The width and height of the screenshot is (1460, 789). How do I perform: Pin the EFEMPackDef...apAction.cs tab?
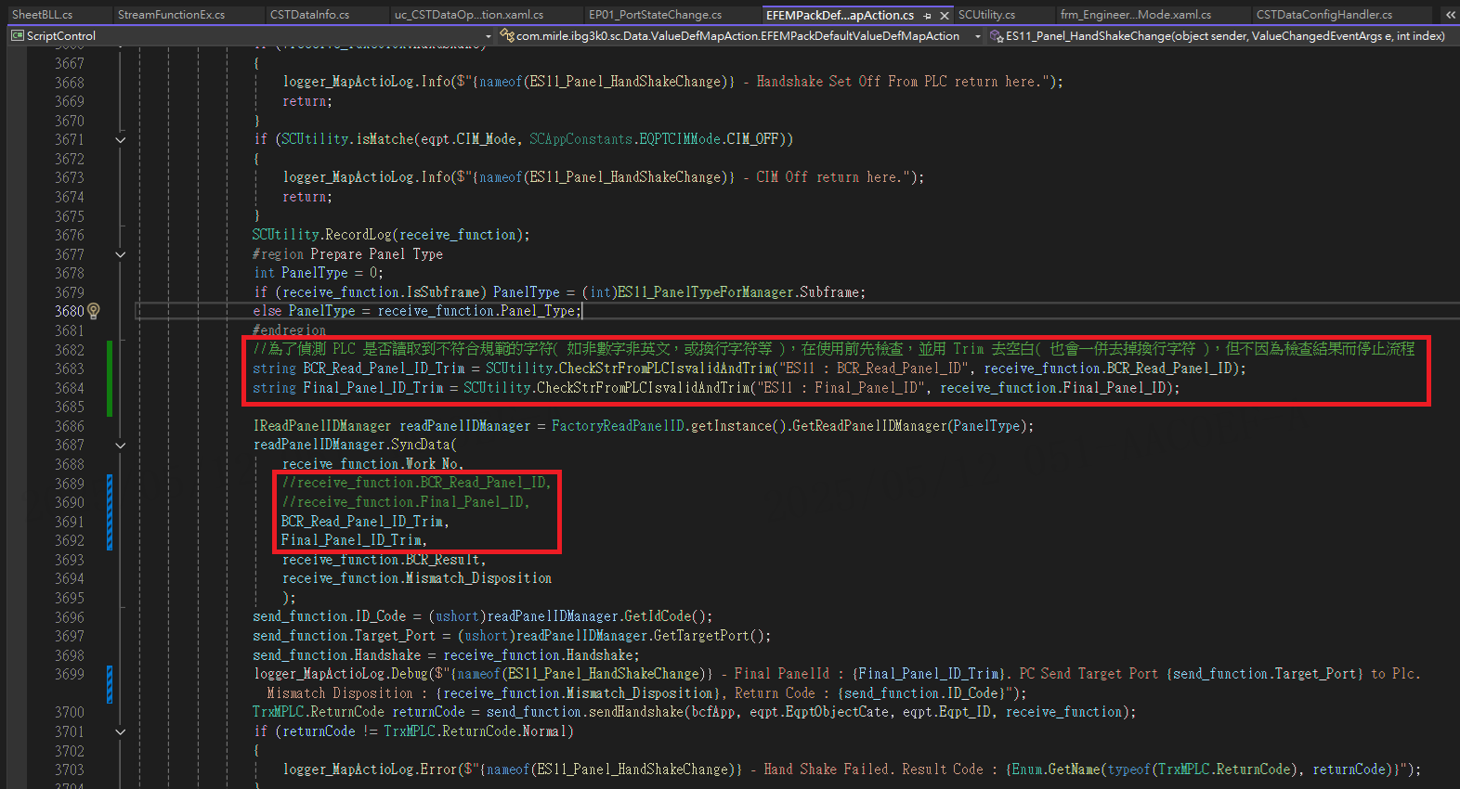928,16
